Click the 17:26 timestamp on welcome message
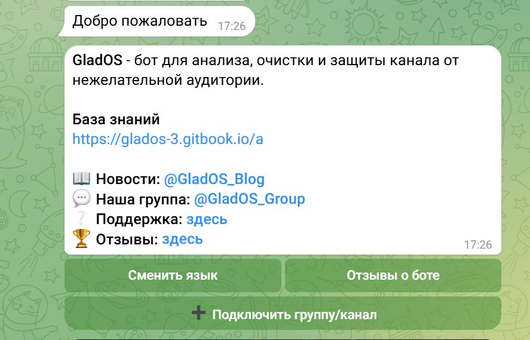Image resolution: width=530 pixels, height=340 pixels. 232,26
